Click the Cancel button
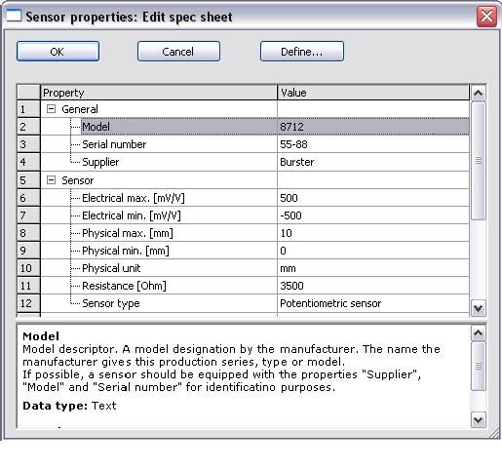The image size is (502, 469). coord(178,52)
